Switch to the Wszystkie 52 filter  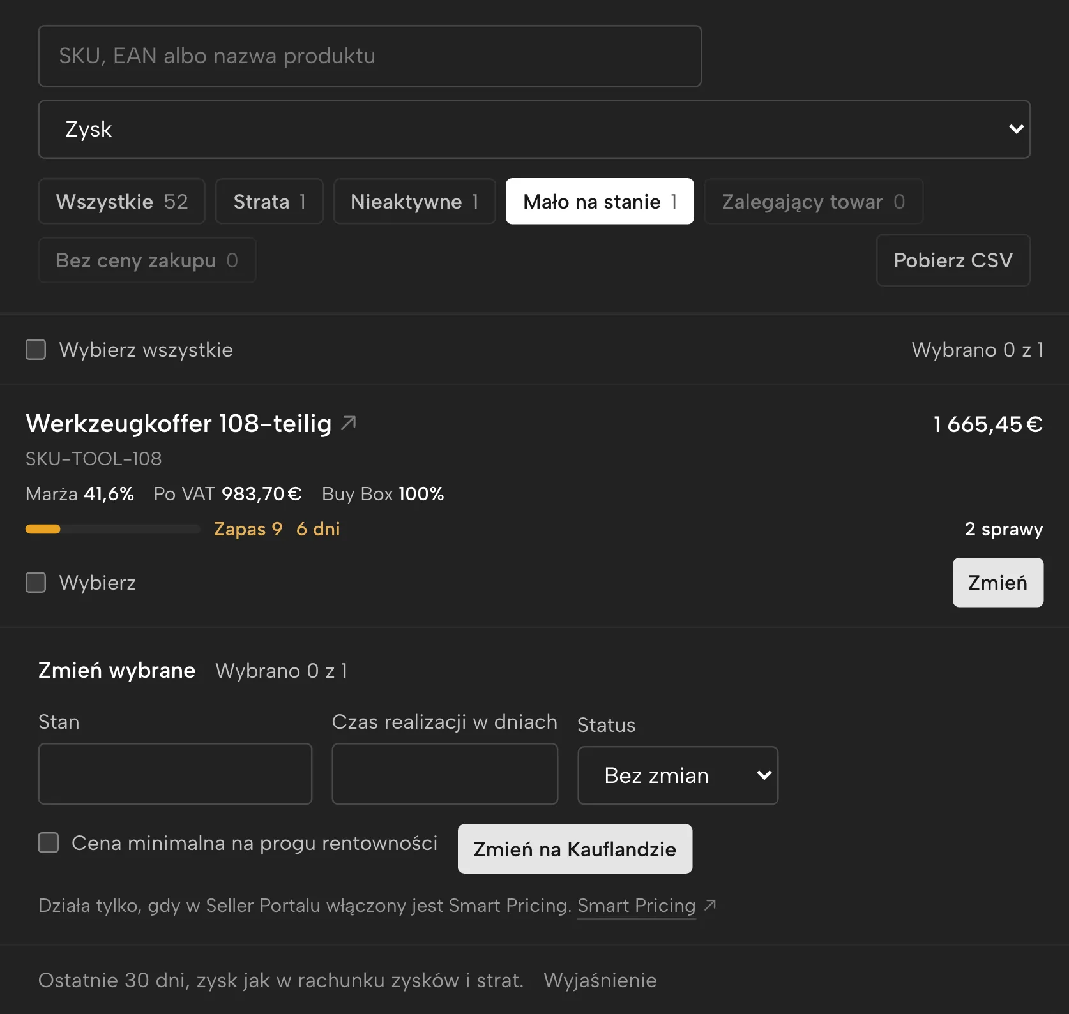click(x=122, y=202)
